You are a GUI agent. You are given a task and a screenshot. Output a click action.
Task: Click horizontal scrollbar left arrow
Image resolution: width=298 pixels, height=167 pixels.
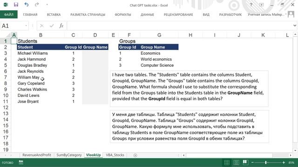pyautogui.click(x=183, y=155)
